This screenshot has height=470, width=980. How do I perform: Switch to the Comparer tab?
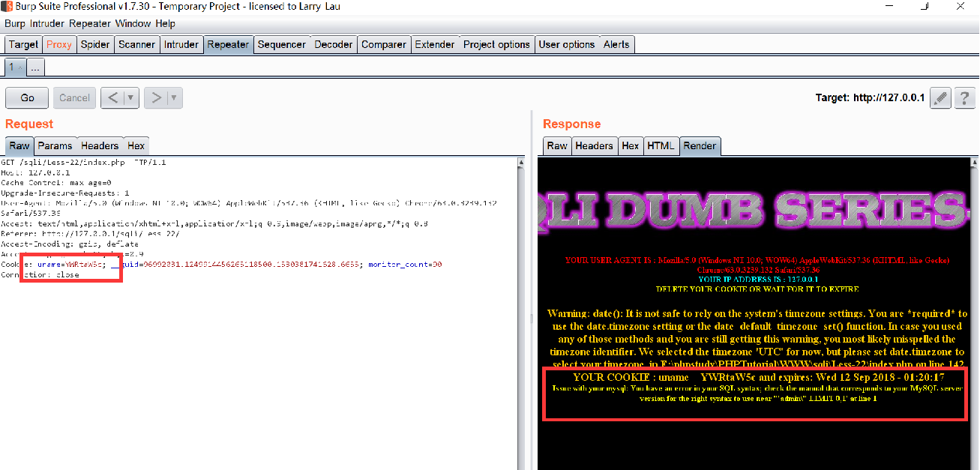click(x=384, y=44)
